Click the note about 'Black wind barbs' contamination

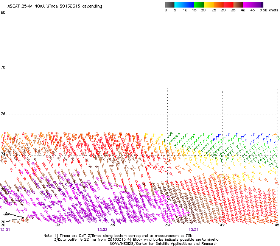coord(175,240)
